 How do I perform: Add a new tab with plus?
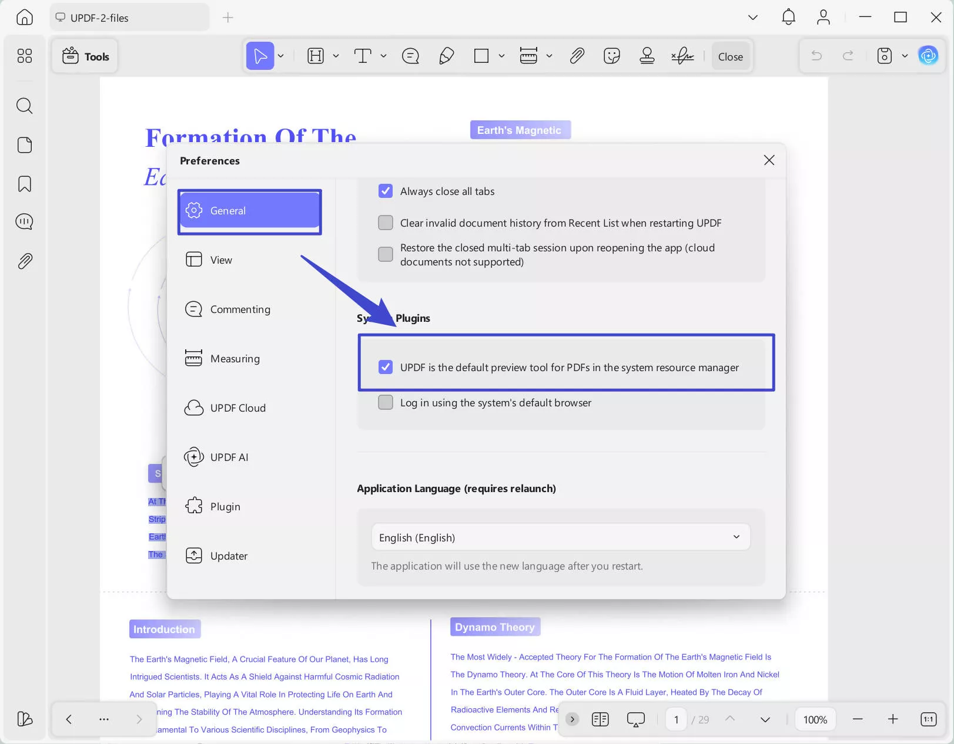point(228,18)
